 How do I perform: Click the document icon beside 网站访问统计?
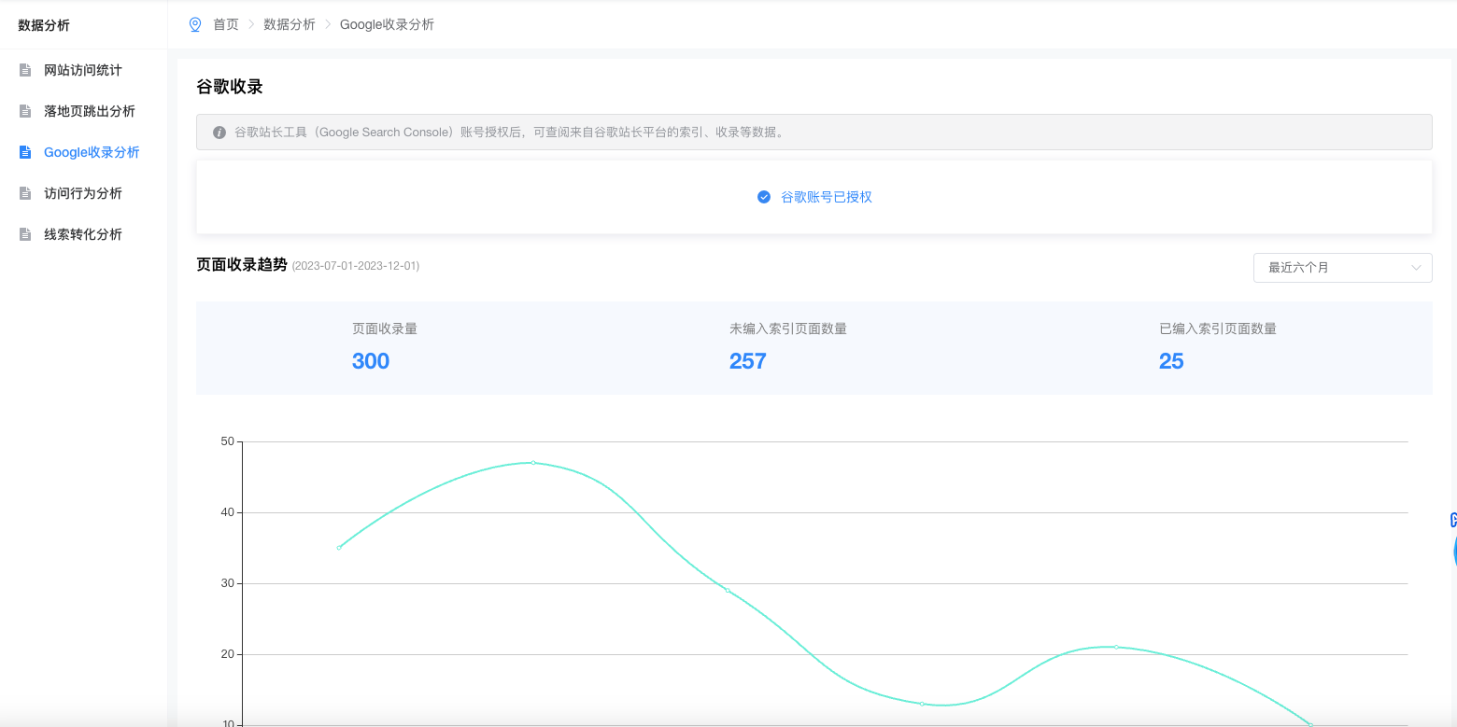26,70
